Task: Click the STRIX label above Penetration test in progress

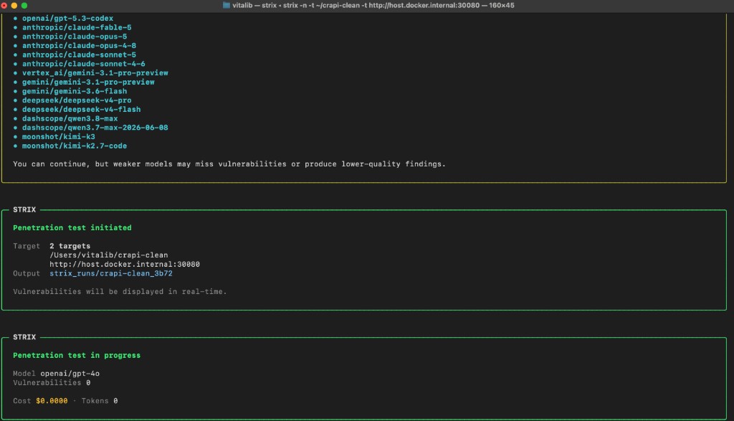Action: coord(24,337)
